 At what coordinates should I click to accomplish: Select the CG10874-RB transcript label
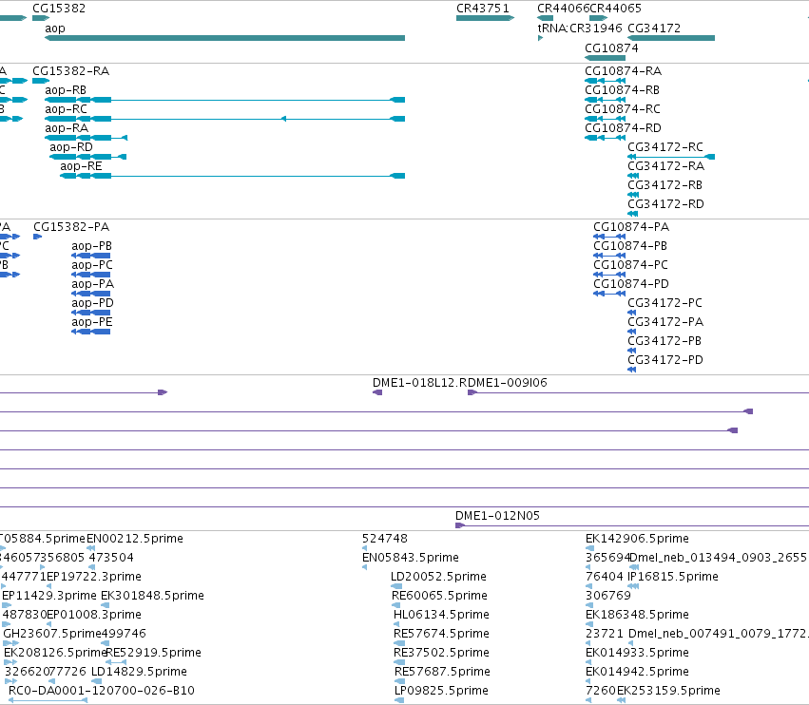pos(623,89)
